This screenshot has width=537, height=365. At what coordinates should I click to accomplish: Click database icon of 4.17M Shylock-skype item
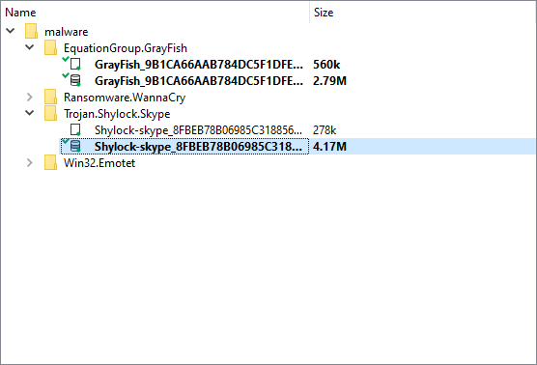click(75, 146)
